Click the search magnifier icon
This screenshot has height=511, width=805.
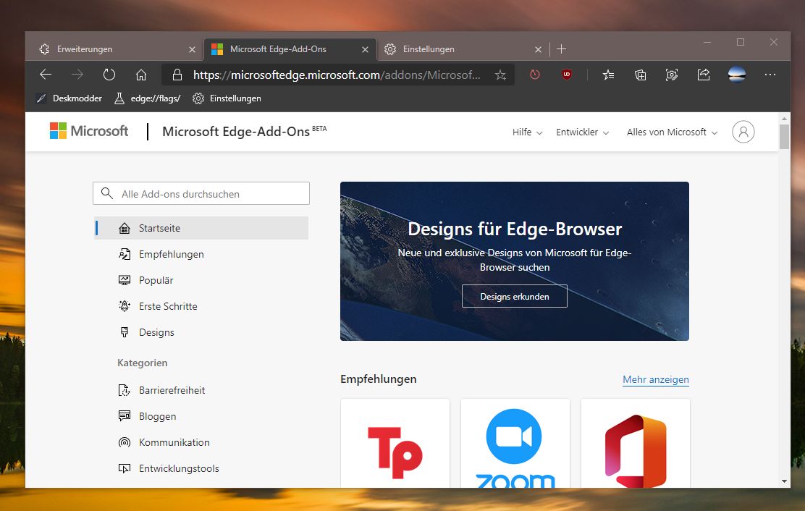(107, 193)
